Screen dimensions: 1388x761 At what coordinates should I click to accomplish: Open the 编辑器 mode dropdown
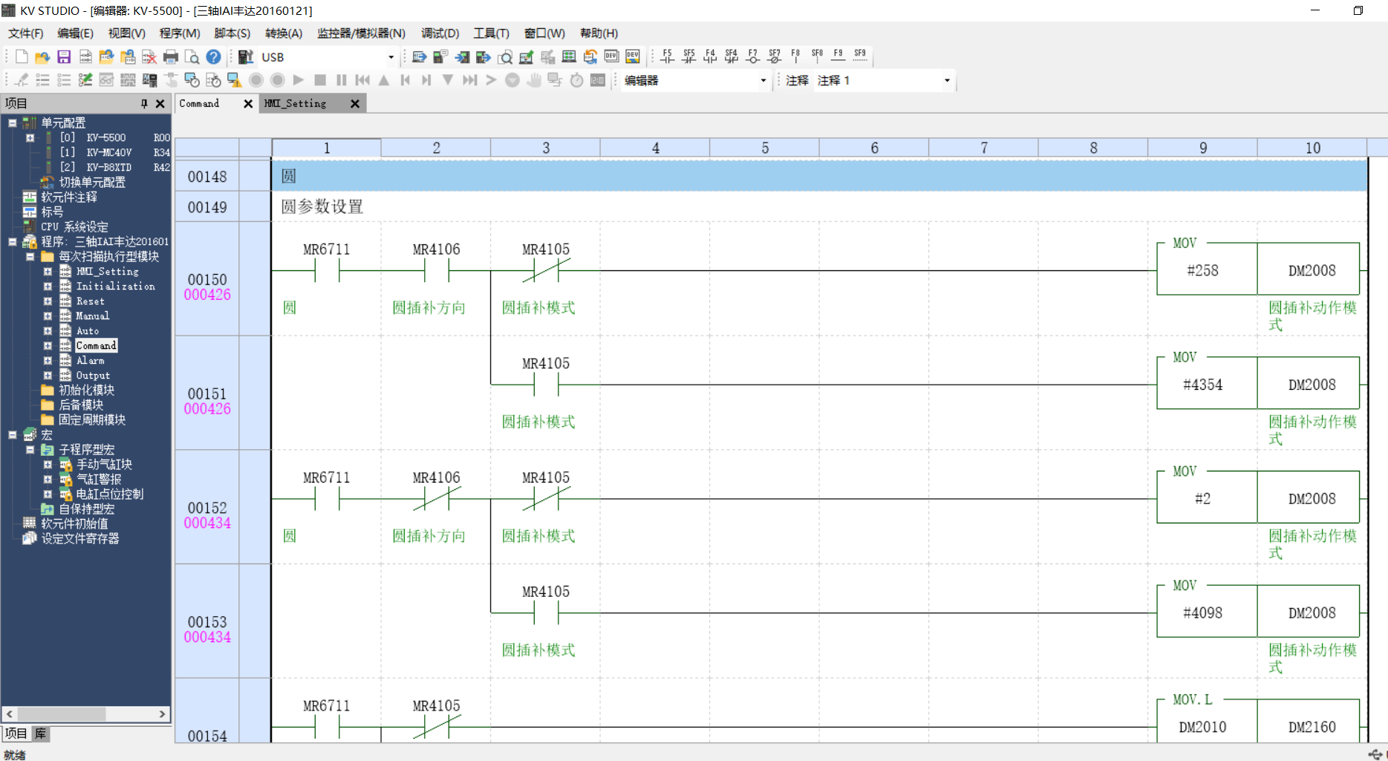pyautogui.click(x=763, y=80)
